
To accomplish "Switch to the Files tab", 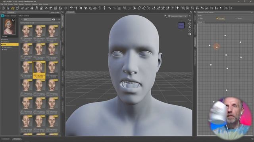I will [x=4, y=12].
